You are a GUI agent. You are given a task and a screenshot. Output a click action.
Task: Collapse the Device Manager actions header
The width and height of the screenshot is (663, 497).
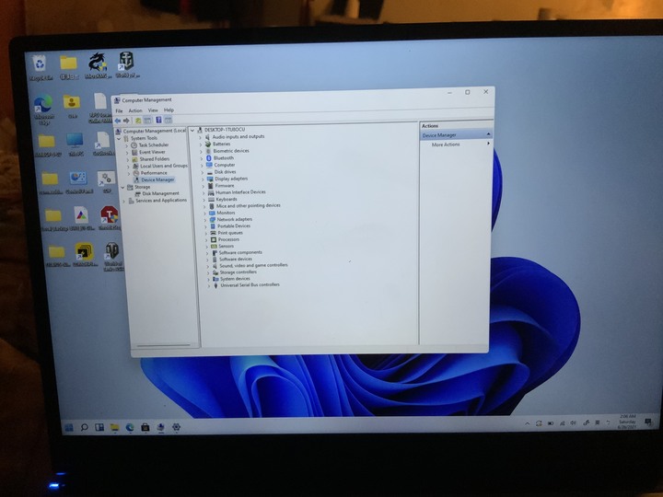tap(488, 134)
